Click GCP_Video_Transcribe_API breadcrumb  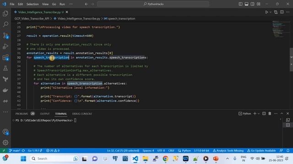[32, 19]
